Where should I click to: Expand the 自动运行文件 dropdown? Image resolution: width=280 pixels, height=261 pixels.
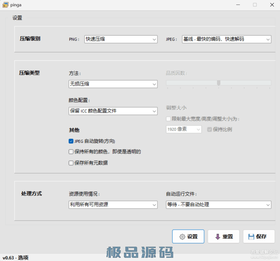218,205
